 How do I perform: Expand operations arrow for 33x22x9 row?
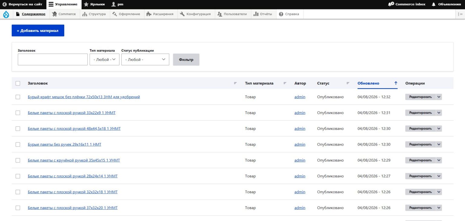click(x=439, y=113)
